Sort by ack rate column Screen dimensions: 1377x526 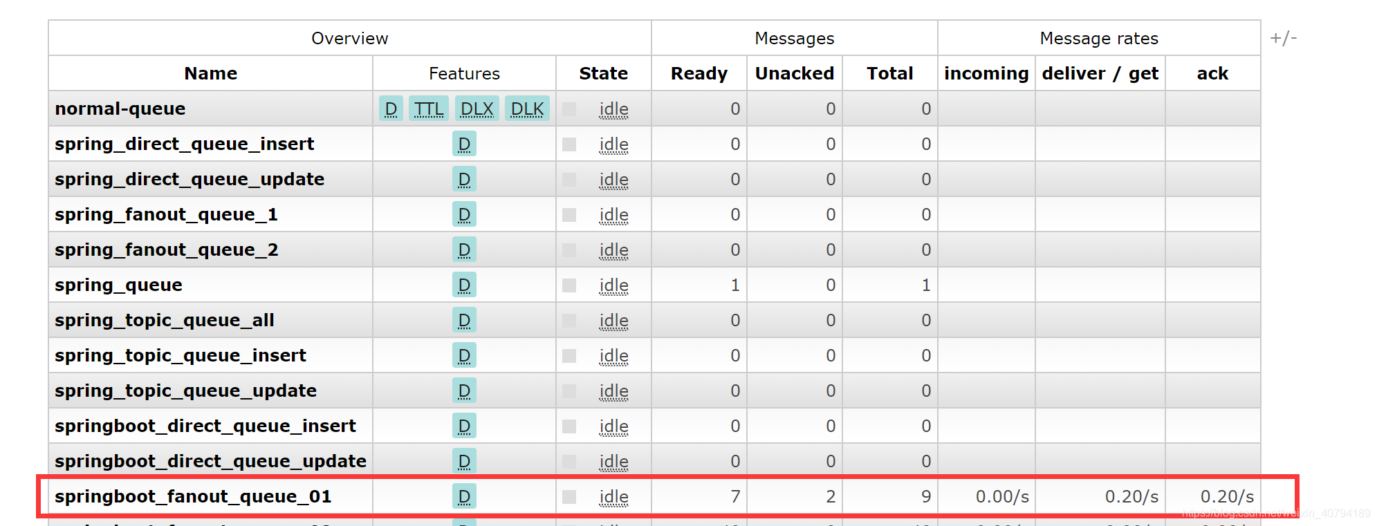coord(1213,73)
